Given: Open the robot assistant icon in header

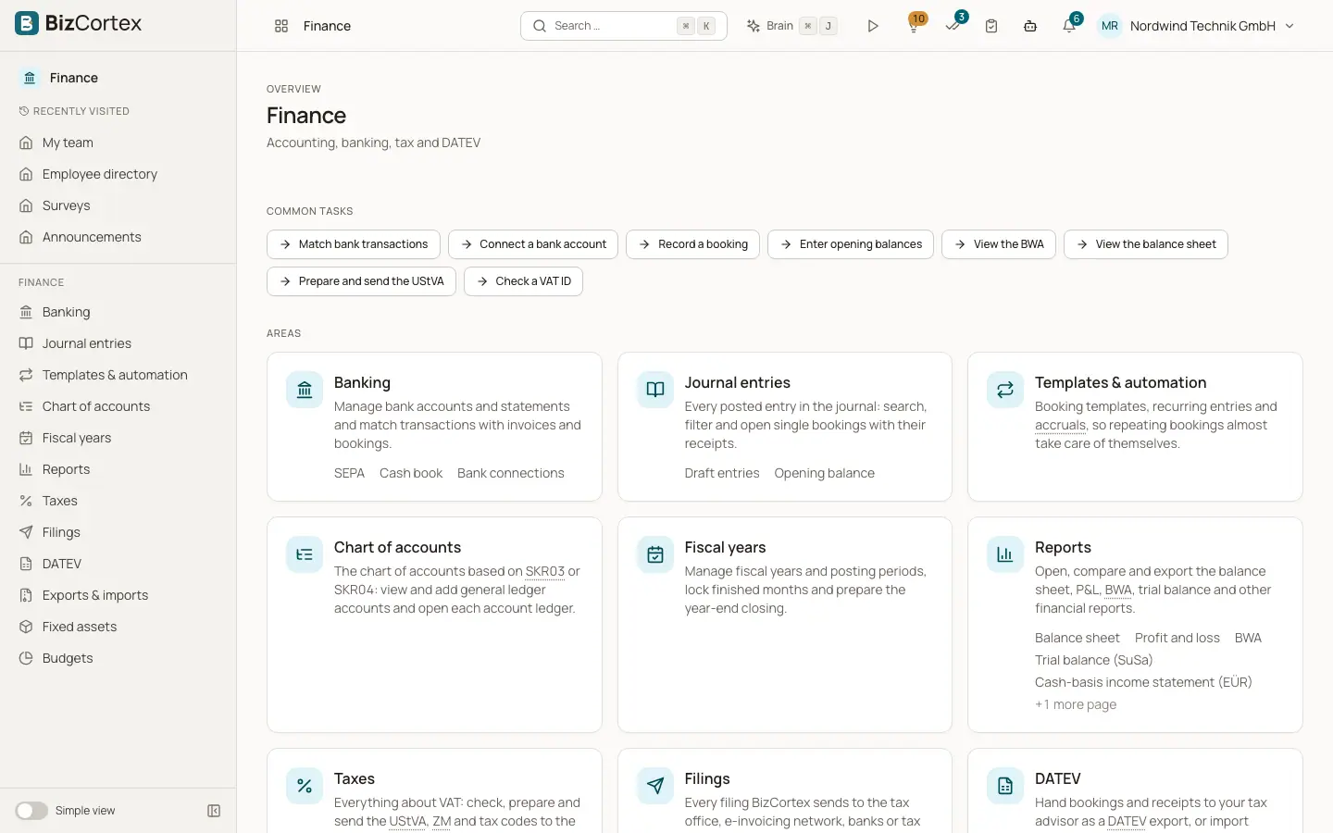Looking at the screenshot, I should click(1030, 26).
